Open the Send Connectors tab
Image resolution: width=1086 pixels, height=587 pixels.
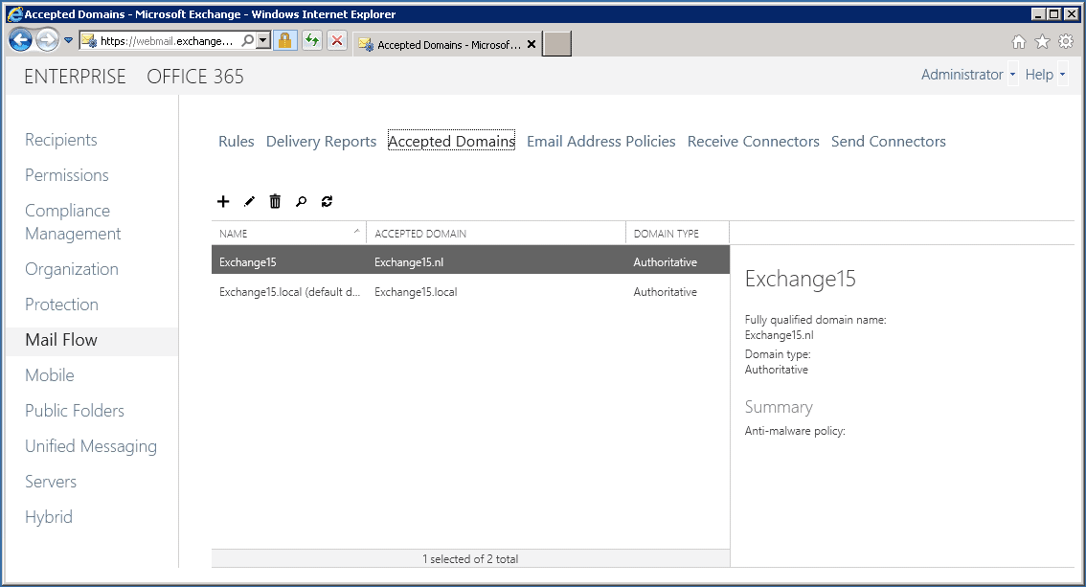[x=889, y=141]
